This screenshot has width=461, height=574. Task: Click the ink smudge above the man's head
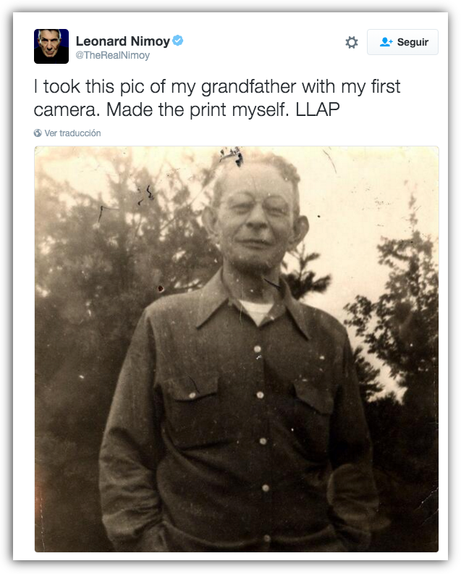click(232, 156)
